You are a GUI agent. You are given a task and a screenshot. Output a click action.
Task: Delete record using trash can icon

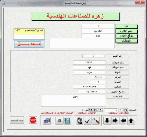(79, 121)
